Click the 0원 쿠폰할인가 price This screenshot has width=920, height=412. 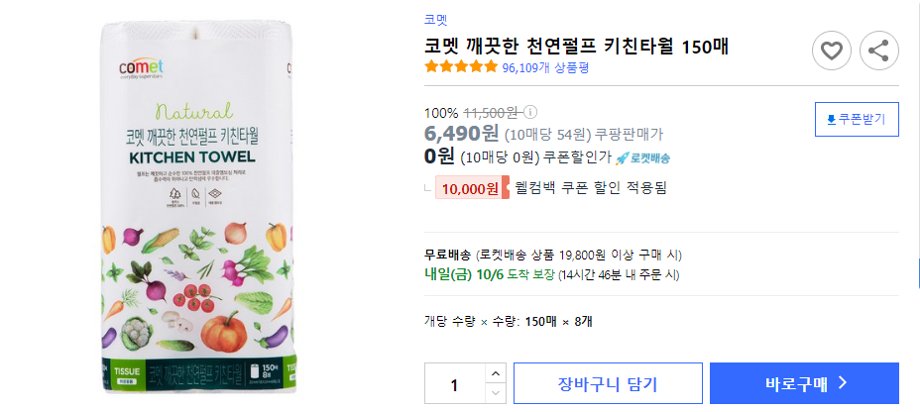click(x=439, y=156)
